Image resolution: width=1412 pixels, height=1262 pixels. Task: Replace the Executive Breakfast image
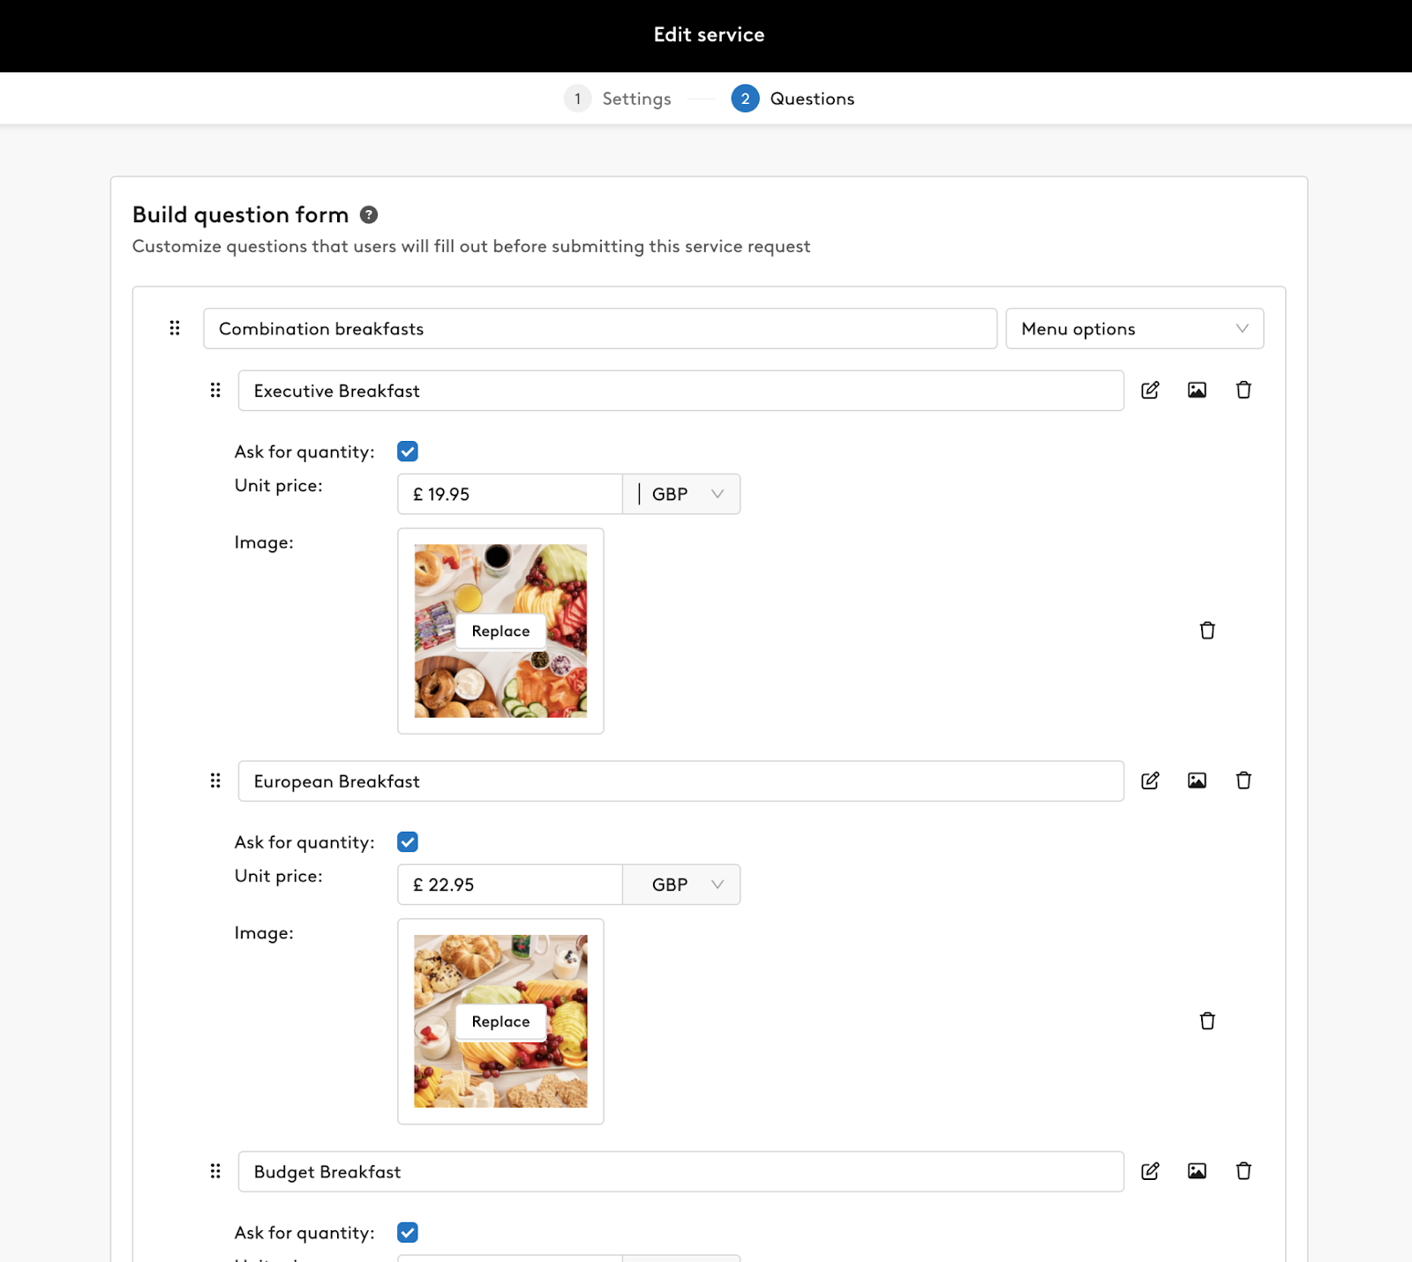click(x=500, y=631)
